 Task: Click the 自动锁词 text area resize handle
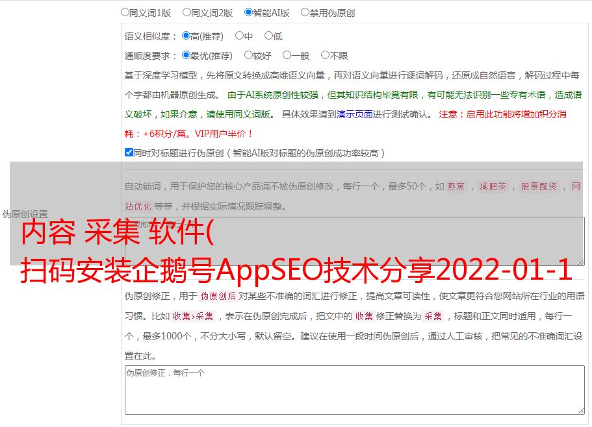[580, 261]
